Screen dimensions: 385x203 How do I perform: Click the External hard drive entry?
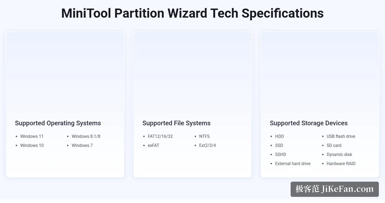[x=293, y=163]
